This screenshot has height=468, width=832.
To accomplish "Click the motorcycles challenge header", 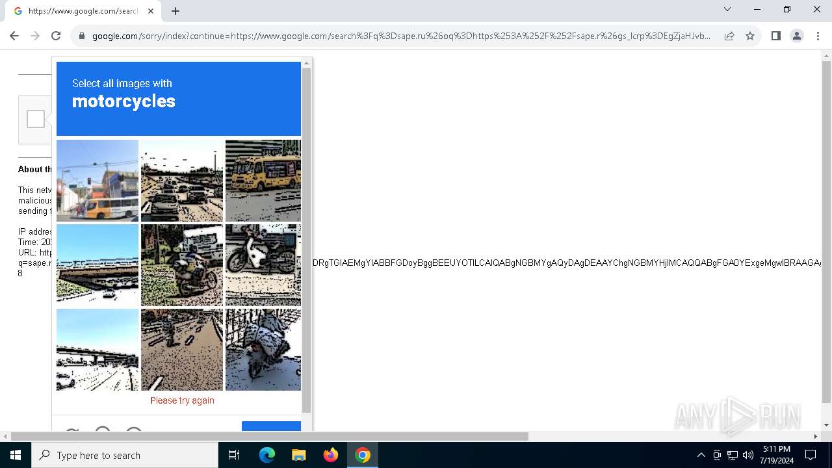I will pyautogui.click(x=179, y=99).
